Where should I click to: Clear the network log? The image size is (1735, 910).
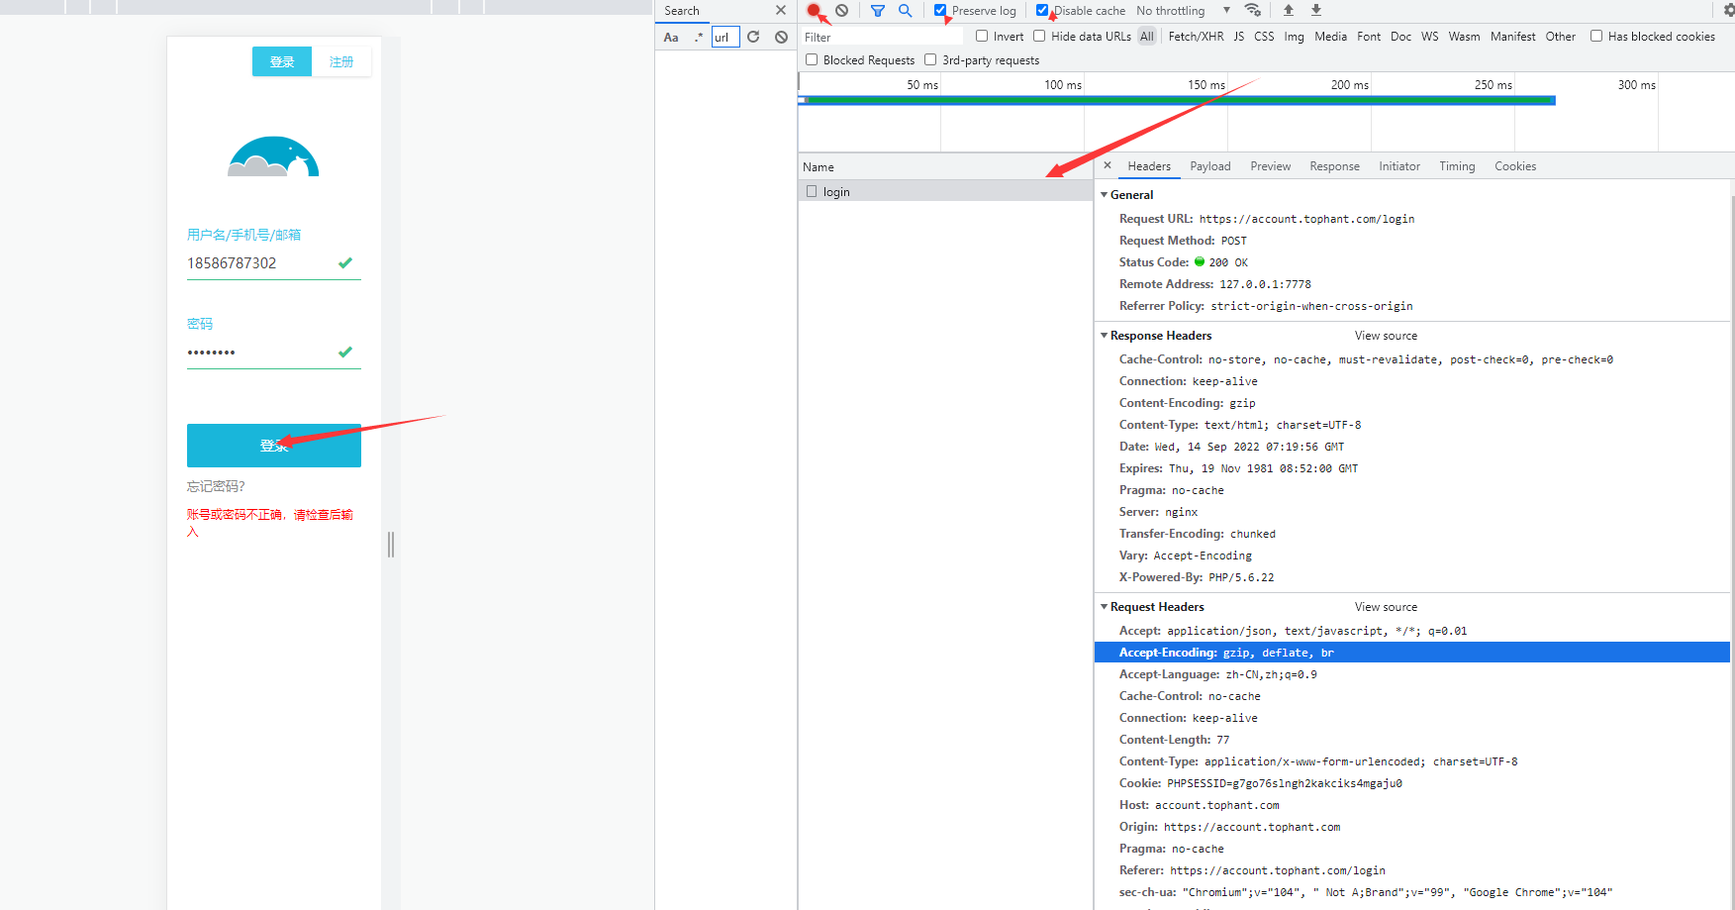click(841, 11)
